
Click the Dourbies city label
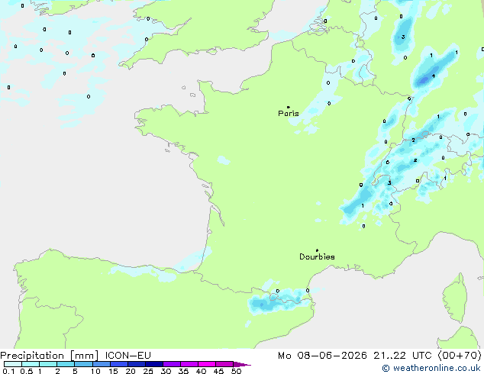pos(317,256)
